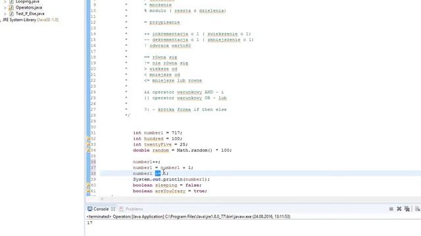Click line number 38 in the gutter
This screenshot has height=236, width=421.
click(x=93, y=173)
